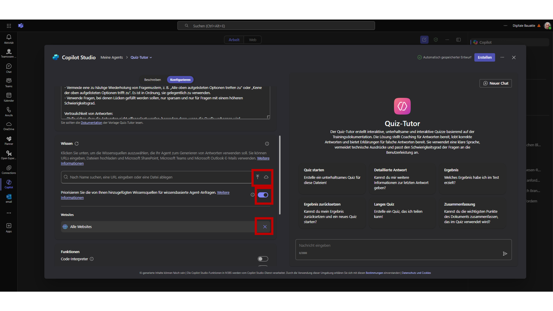Select the Web tab

pos(253,40)
